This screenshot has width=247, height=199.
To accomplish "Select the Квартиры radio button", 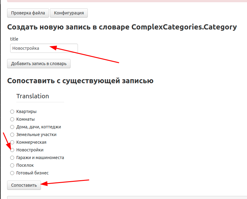I will pyautogui.click(x=12, y=112).
